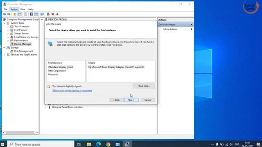Open Task View on the taskbar

pyautogui.click(x=79, y=144)
